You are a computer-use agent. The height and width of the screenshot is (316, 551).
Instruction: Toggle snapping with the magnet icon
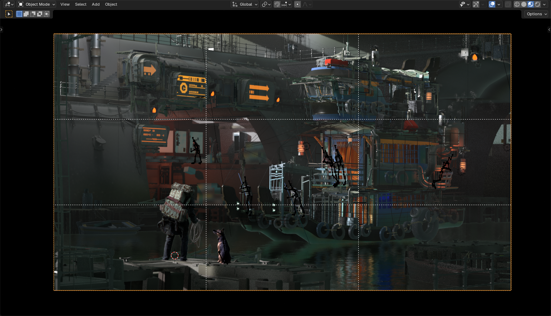click(x=277, y=4)
